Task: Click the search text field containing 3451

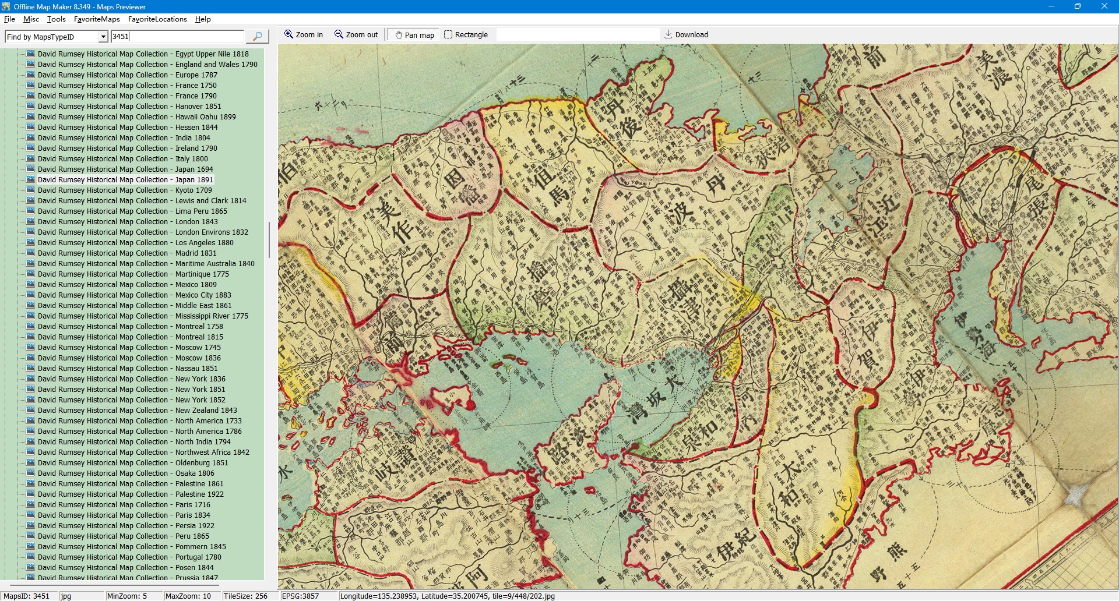Action: (x=177, y=37)
